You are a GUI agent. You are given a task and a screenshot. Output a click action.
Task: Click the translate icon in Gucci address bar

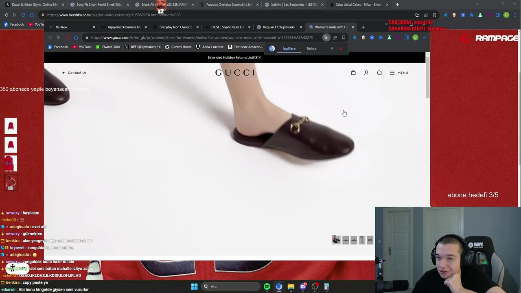click(x=326, y=37)
